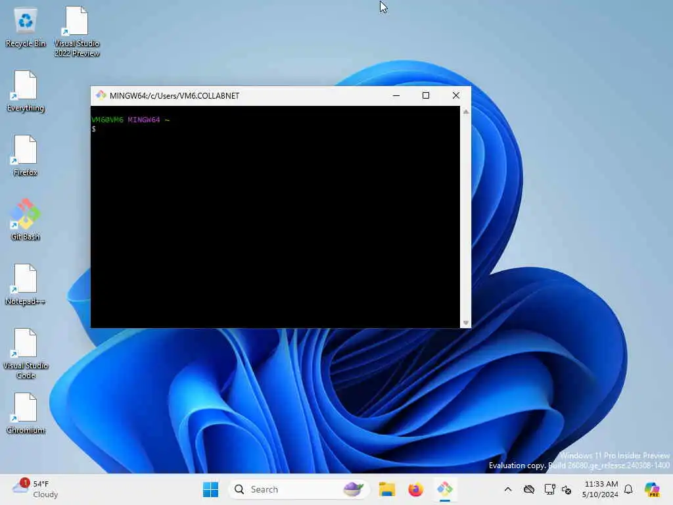Screen dimensions: 673x505
Task: Select the Visual Studio Code shortcut
Action: pyautogui.click(x=26, y=354)
